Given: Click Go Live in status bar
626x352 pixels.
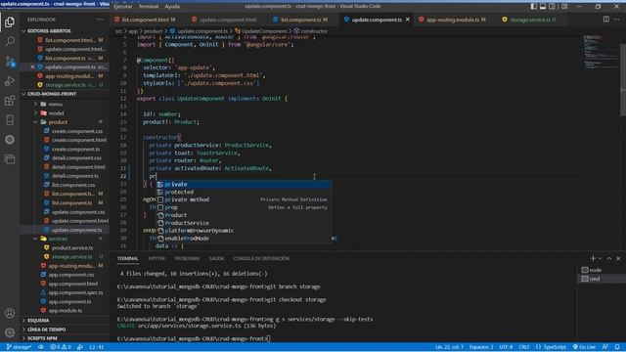Looking at the screenshot, I should pos(584,347).
